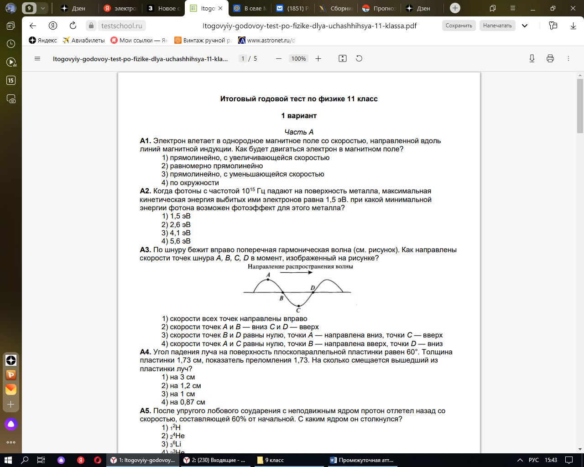Open Task View on the taskbar

pyautogui.click(x=41, y=460)
